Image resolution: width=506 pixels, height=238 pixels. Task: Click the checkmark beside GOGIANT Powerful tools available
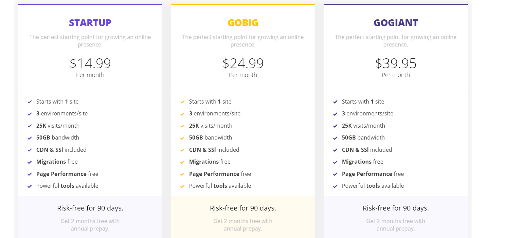coord(335,186)
